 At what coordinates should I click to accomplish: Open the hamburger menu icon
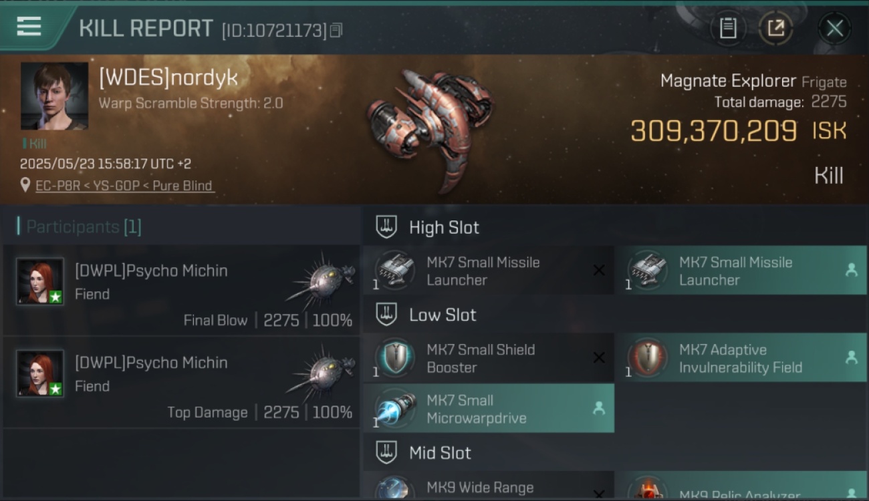point(29,27)
